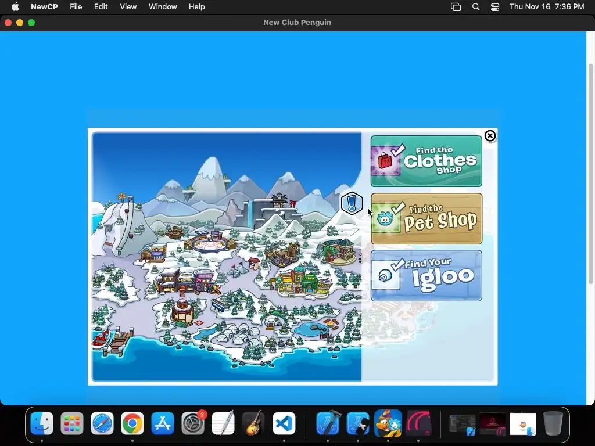The image size is (595, 446).
Task: Open Control Center in the menu bar
Action: click(495, 7)
